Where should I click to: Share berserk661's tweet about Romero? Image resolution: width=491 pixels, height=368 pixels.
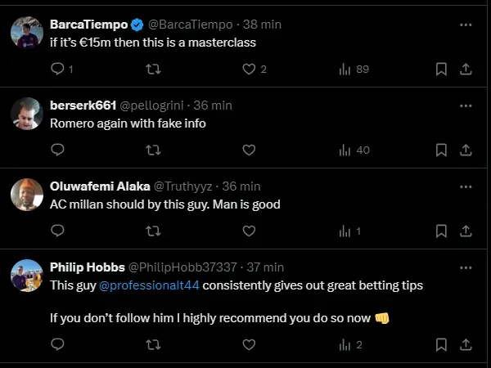pyautogui.click(x=466, y=150)
